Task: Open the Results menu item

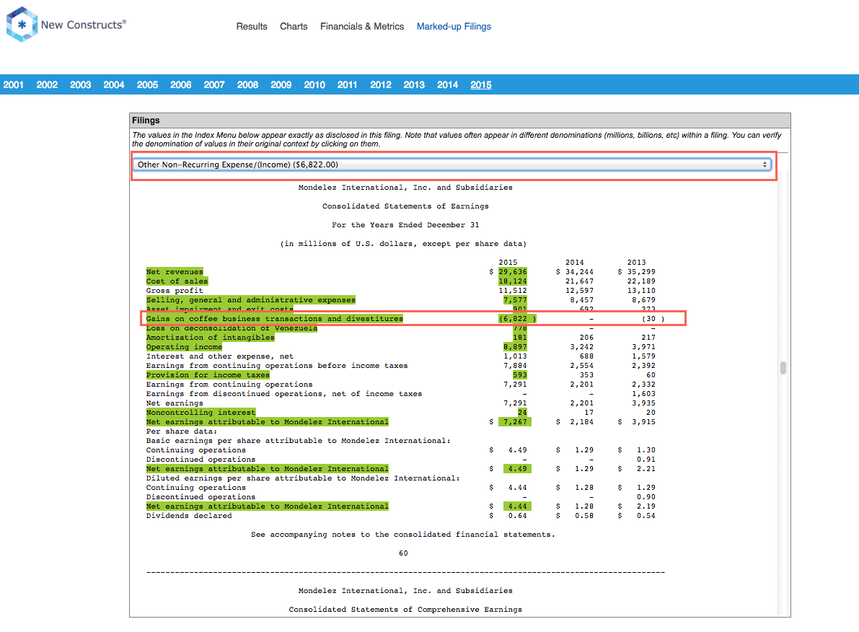Action: (x=252, y=26)
